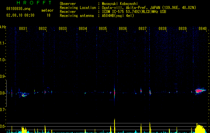Click the Receiving Location label
Image resolution: width=210 pixels, height=133 pixels.
78,8
